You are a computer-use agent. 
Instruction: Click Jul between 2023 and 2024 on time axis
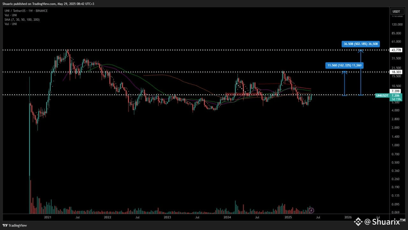point(197,218)
